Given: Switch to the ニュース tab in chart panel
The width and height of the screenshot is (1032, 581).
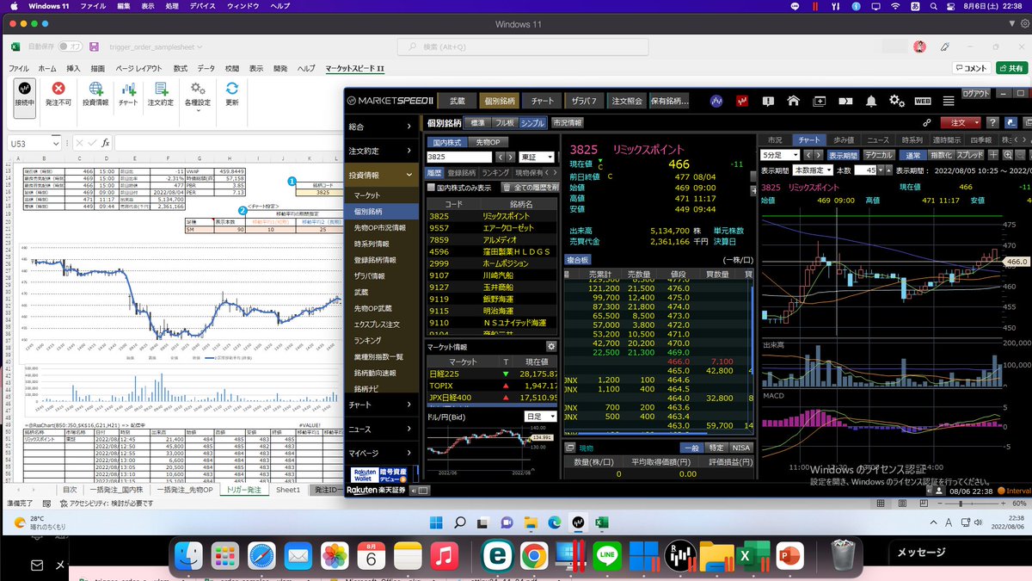Looking at the screenshot, I should [x=878, y=139].
